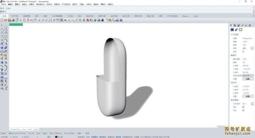Click the blue Help question mark icon
This screenshot has width=255, height=138.
click(121, 20)
